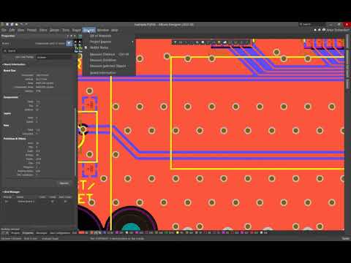351x263 pixels.
Task: Click the magnifier icon in the Properties search box
Action: pyautogui.click(x=5, y=51)
